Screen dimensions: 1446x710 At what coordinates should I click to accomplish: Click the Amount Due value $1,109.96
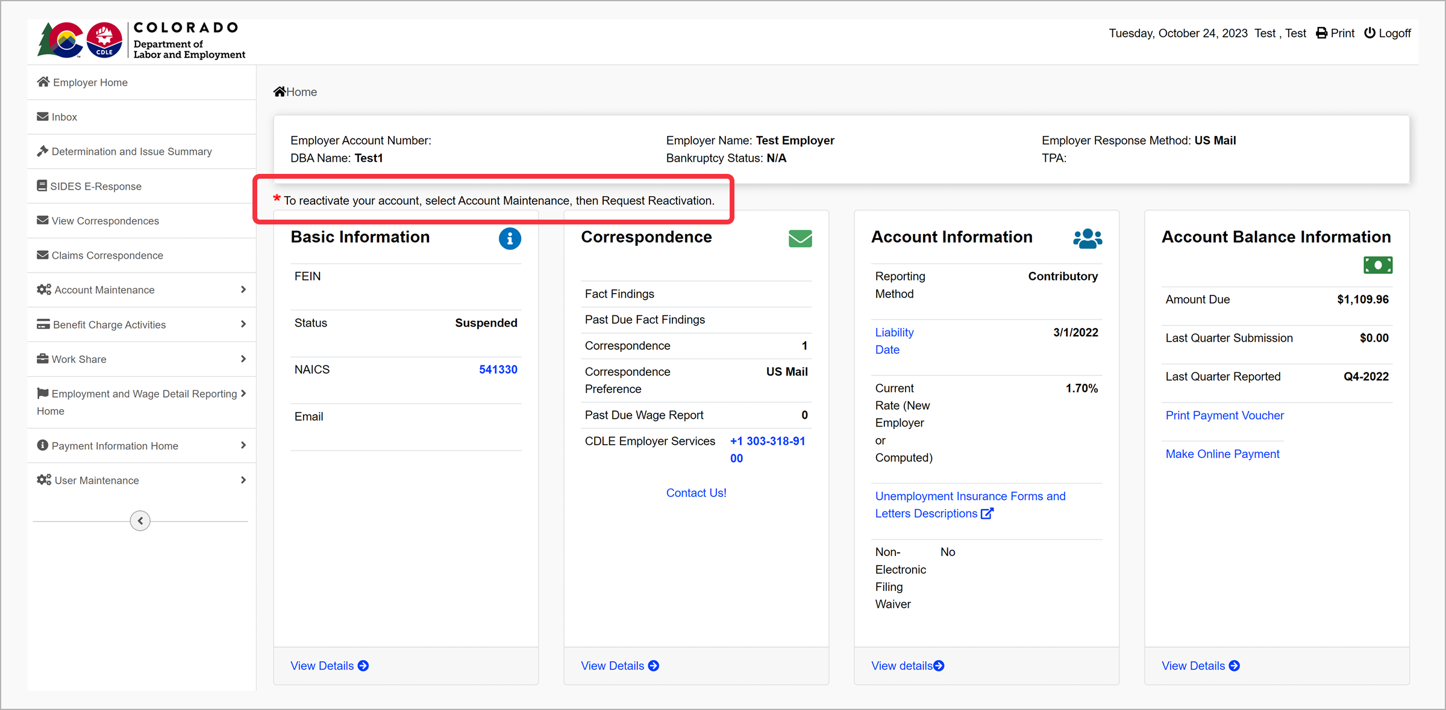pos(1362,299)
